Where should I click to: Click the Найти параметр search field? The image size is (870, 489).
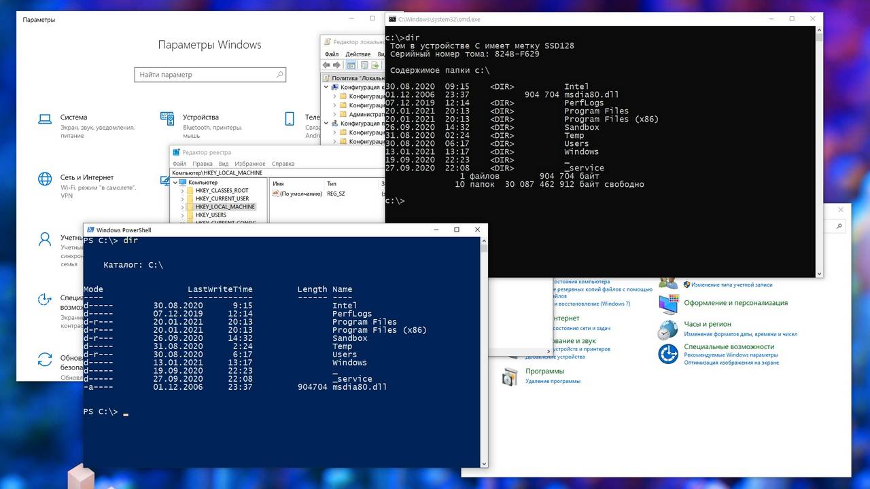[209, 75]
